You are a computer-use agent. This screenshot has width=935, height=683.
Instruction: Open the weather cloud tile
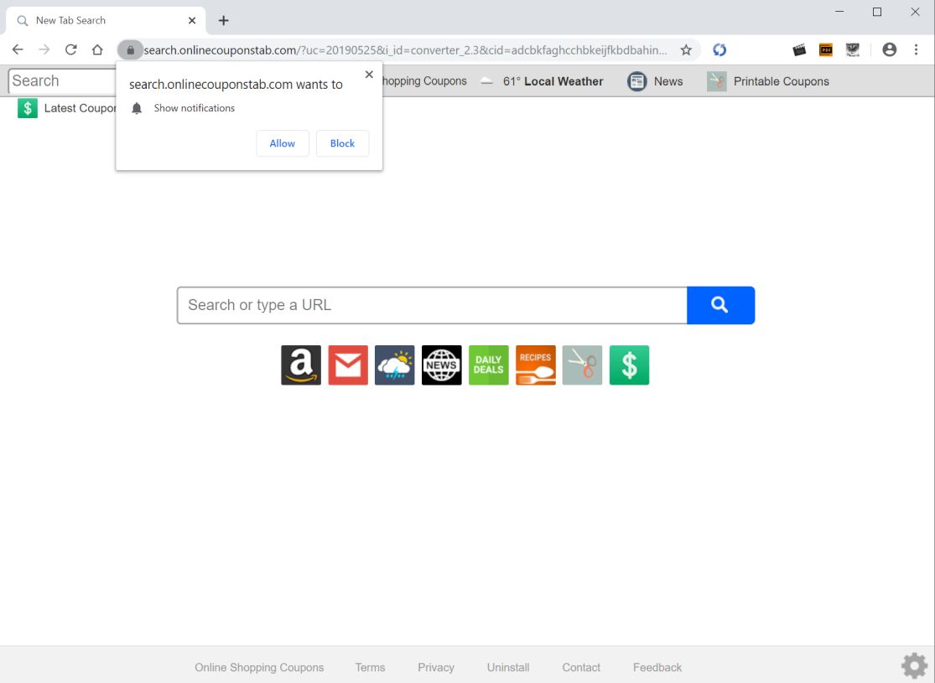pyautogui.click(x=395, y=365)
